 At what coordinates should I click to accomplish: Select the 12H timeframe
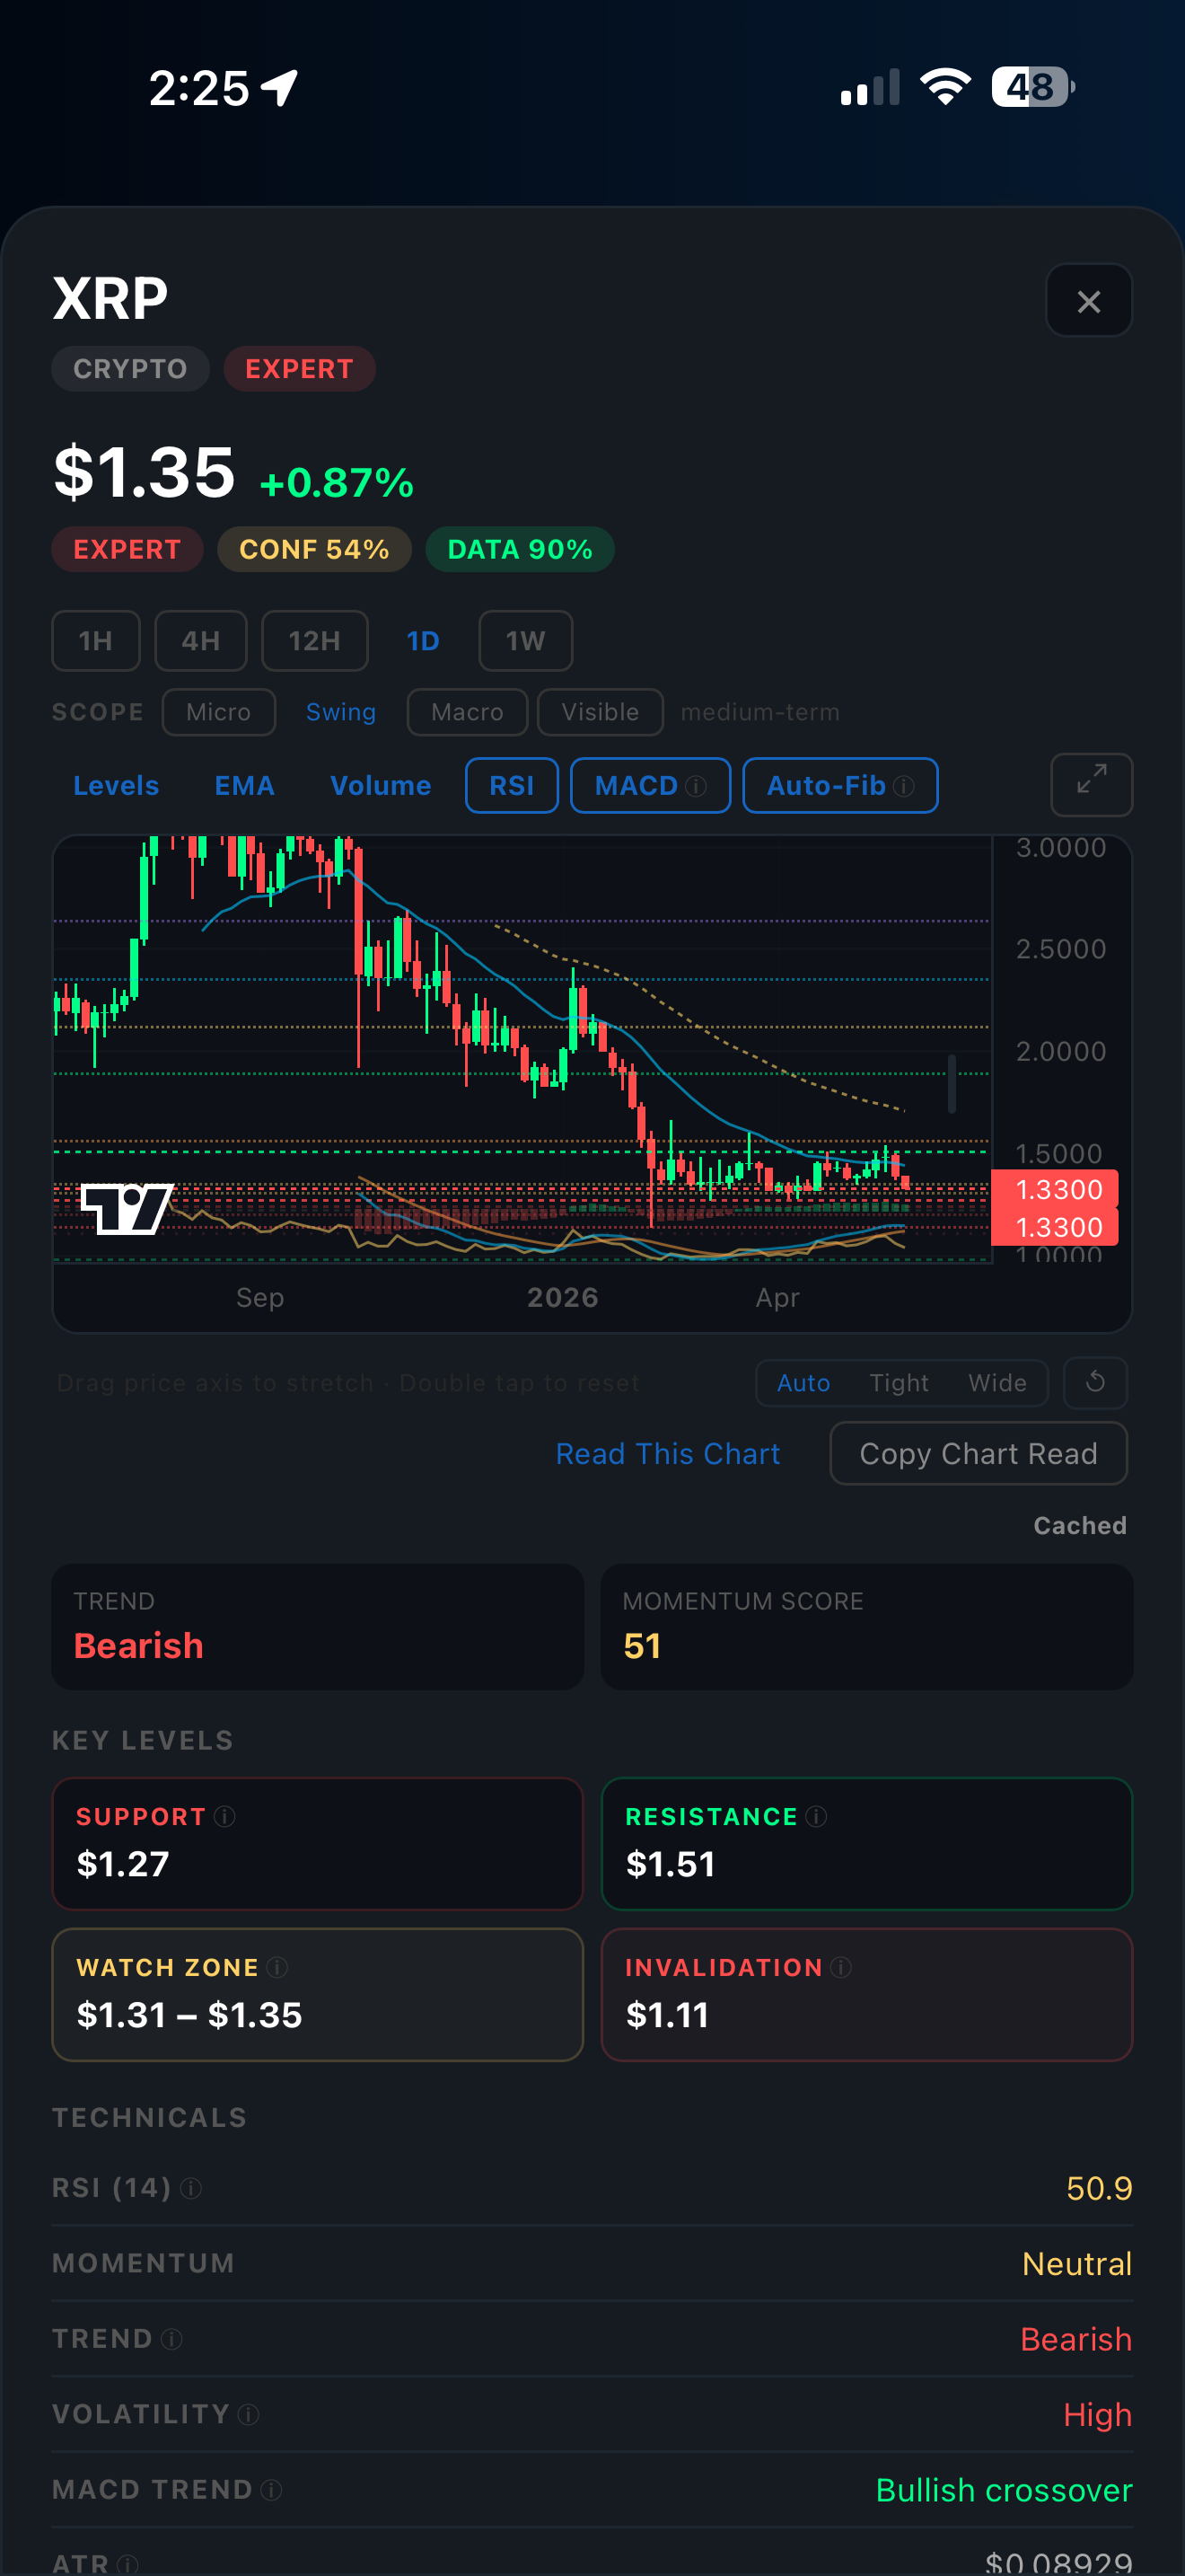(x=315, y=641)
